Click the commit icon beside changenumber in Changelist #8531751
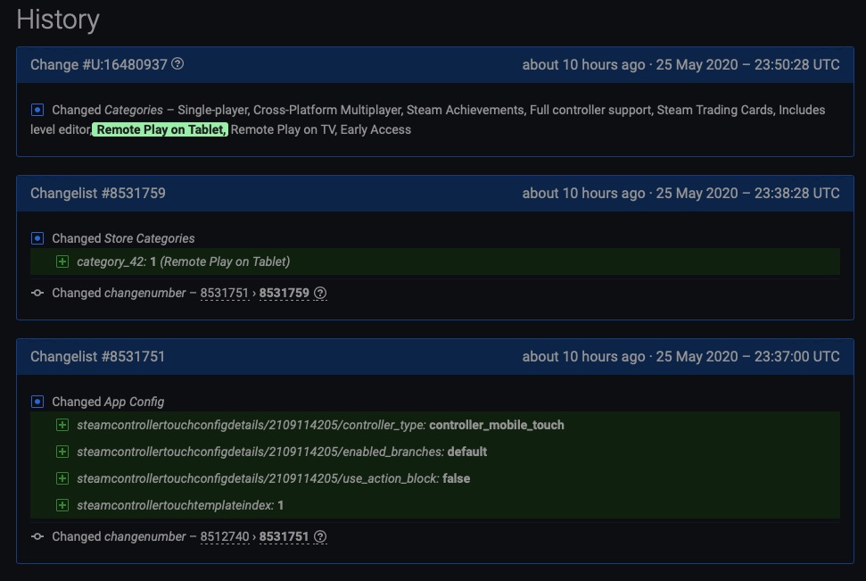Viewport: 866px width, 581px height. [37, 536]
